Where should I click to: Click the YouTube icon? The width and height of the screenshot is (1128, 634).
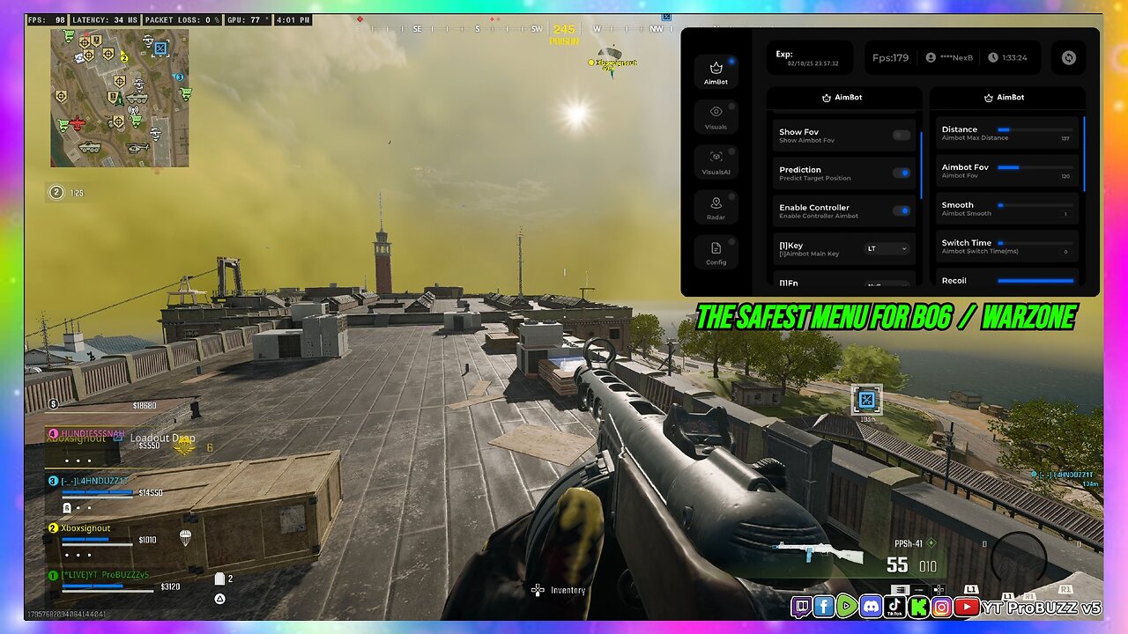pos(967,606)
